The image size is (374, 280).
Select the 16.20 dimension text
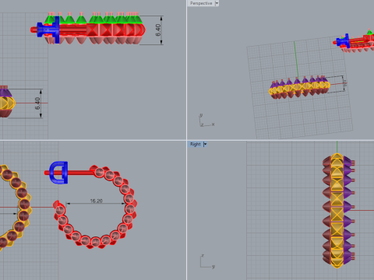[96, 201]
